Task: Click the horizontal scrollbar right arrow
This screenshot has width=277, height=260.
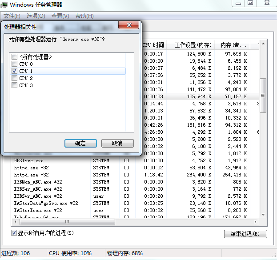Action: (256, 221)
